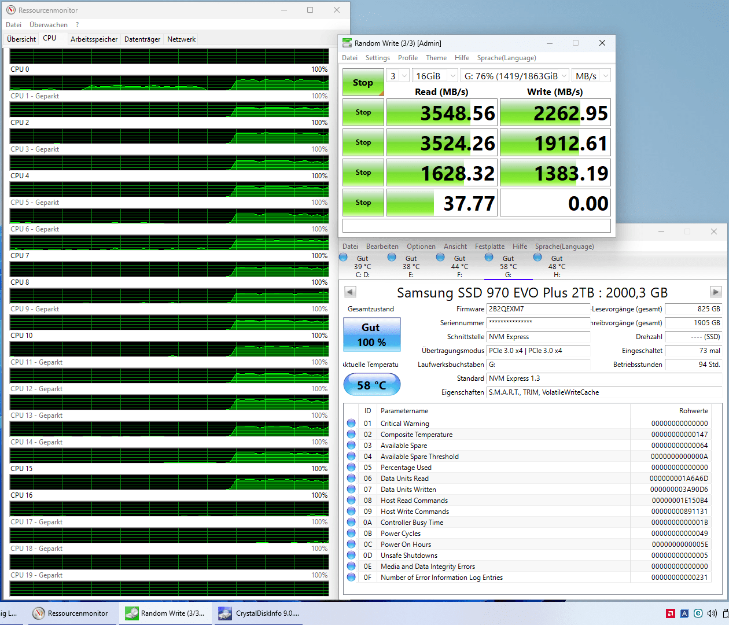729x625 pixels.
Task: Switch to Random Write taskbar item
Action: [165, 613]
